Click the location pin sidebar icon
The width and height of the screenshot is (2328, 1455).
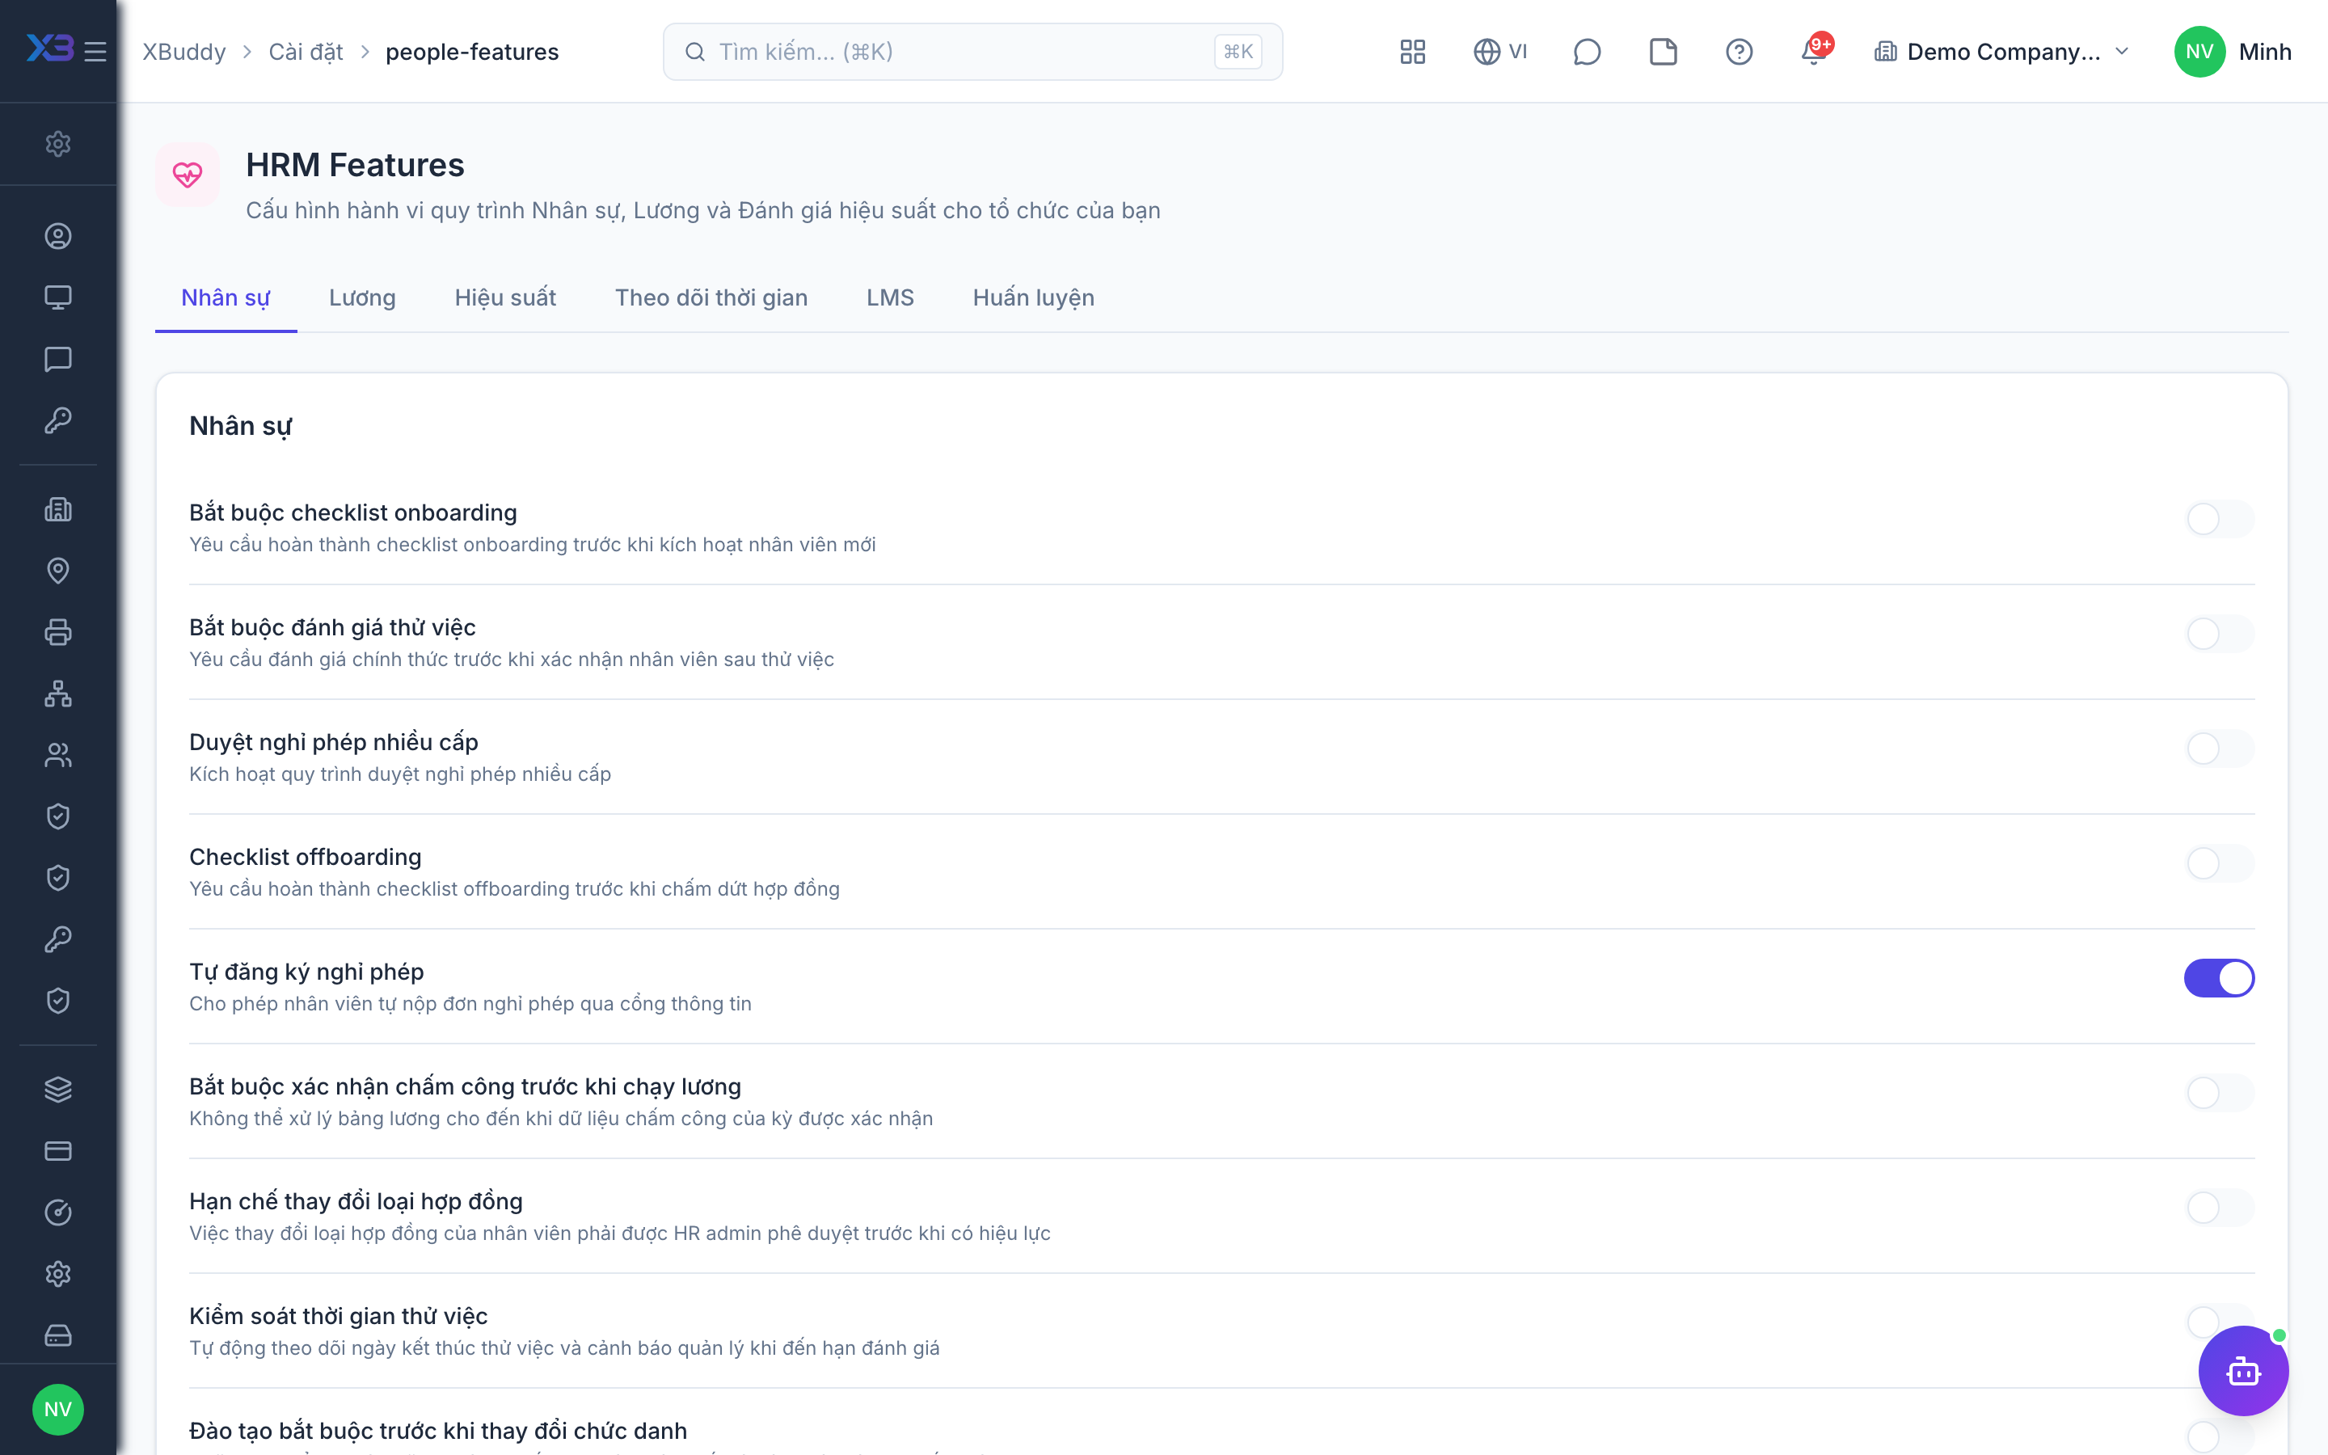pos(57,571)
